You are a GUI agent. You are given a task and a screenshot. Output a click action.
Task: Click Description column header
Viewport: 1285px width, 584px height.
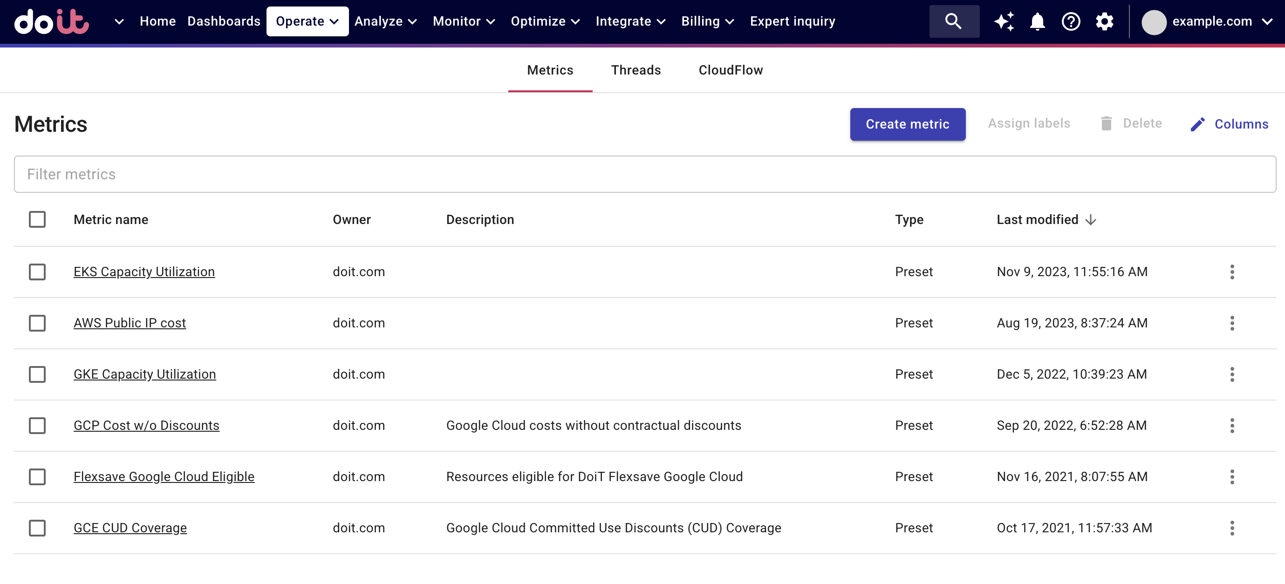point(479,220)
